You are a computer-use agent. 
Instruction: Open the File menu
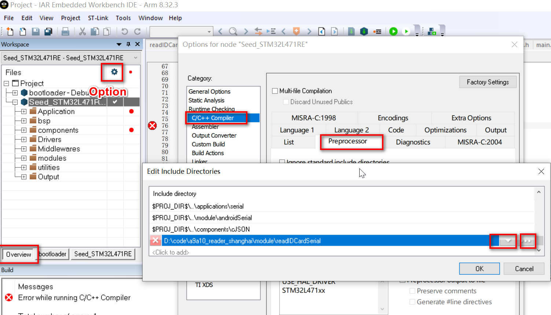tap(9, 18)
